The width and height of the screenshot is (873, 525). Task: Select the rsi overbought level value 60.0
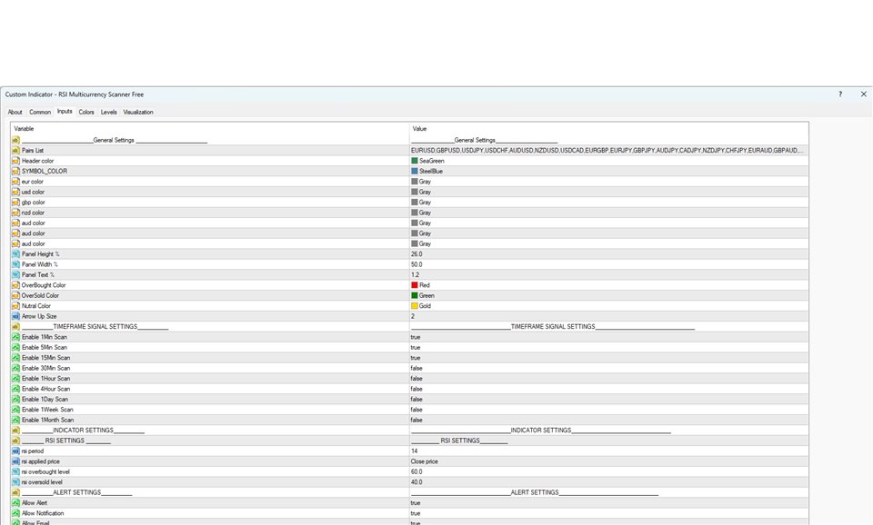[x=416, y=471]
